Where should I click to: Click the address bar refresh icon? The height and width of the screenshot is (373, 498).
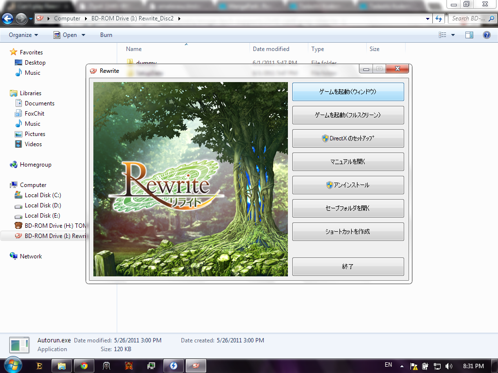(x=439, y=18)
